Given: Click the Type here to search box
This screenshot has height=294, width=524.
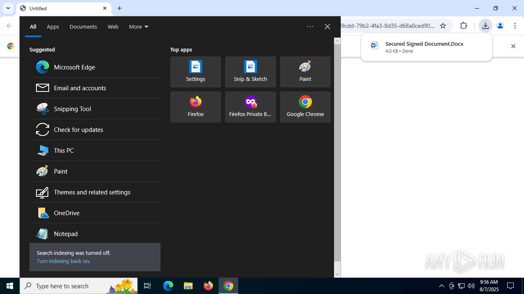Looking at the screenshot, I should tap(79, 286).
